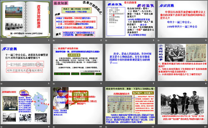Select slide 11 thumbnail about contract content
This screenshot has height=128, width=208.
coord(130,106)
